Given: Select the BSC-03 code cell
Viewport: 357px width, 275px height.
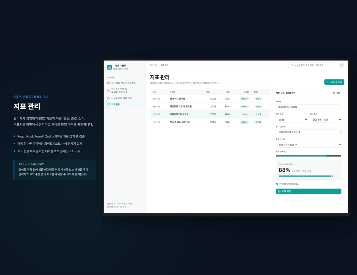Looking at the screenshot, I should coord(156,99).
